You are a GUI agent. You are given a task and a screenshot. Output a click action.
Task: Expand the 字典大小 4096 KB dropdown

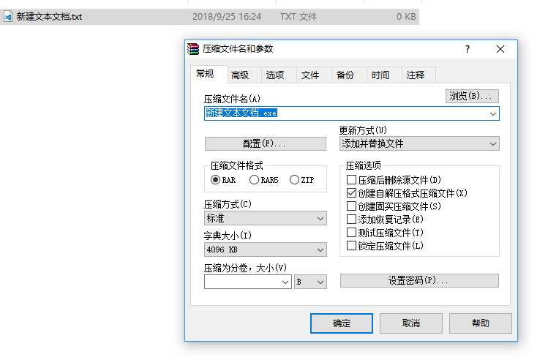click(x=266, y=250)
